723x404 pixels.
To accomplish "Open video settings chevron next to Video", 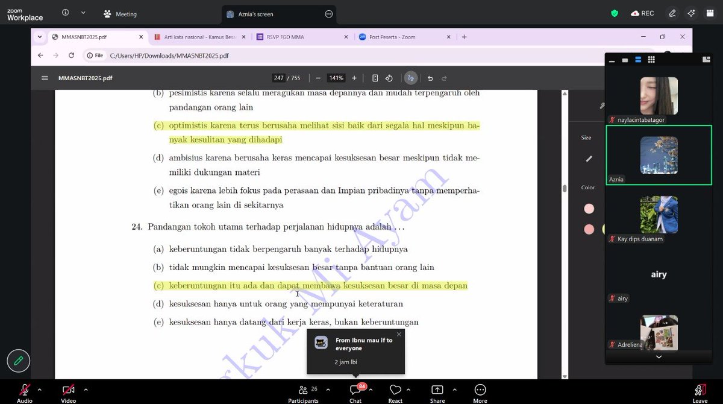I will click(84, 389).
